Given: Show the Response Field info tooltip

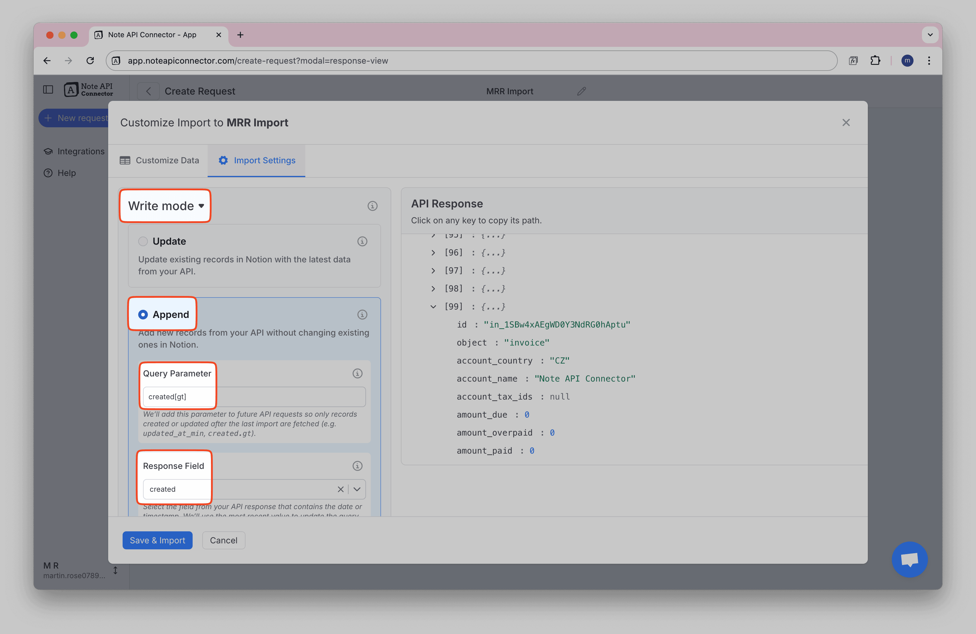Looking at the screenshot, I should click(357, 466).
